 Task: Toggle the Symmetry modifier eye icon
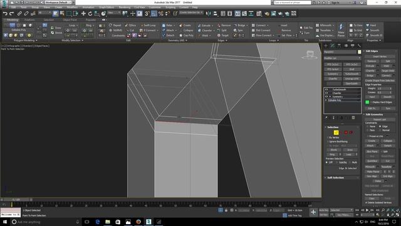pyautogui.click(x=326, y=97)
